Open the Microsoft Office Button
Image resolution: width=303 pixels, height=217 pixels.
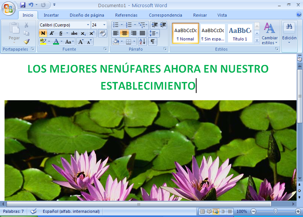tap(8, 8)
